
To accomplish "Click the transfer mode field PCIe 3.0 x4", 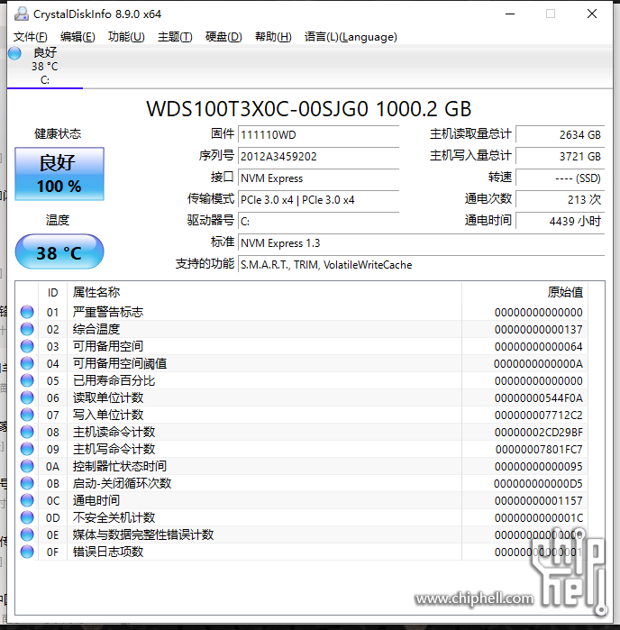I will click(x=319, y=200).
